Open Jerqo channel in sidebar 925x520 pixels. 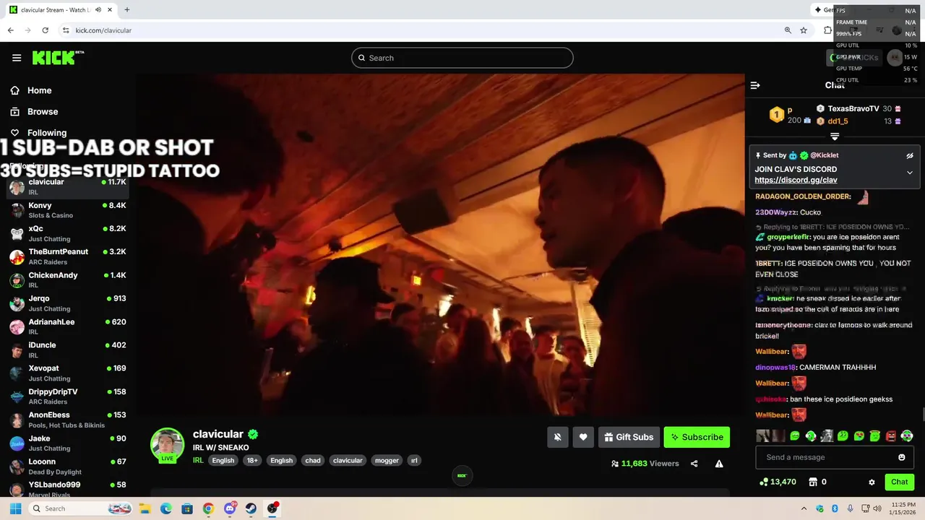click(67, 303)
